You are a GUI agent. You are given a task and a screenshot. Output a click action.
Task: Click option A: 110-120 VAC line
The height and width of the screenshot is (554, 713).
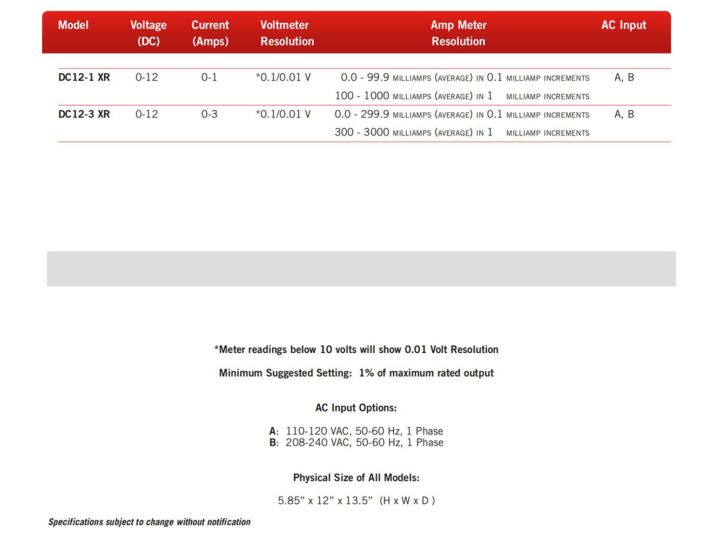pyautogui.click(x=356, y=431)
